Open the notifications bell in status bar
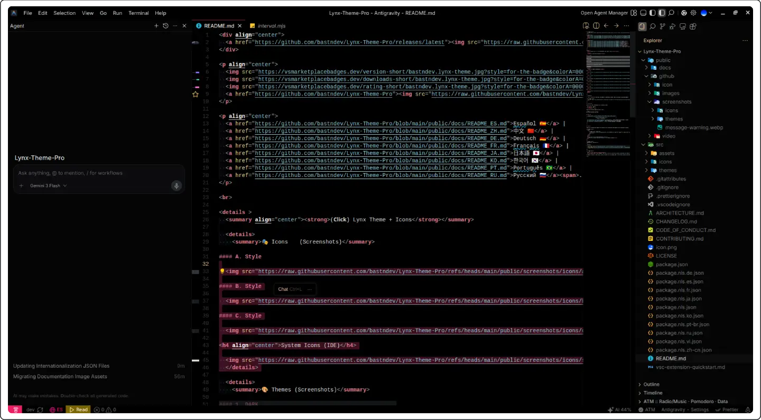Screen dimensions: 761x420 pyautogui.click(x=747, y=409)
